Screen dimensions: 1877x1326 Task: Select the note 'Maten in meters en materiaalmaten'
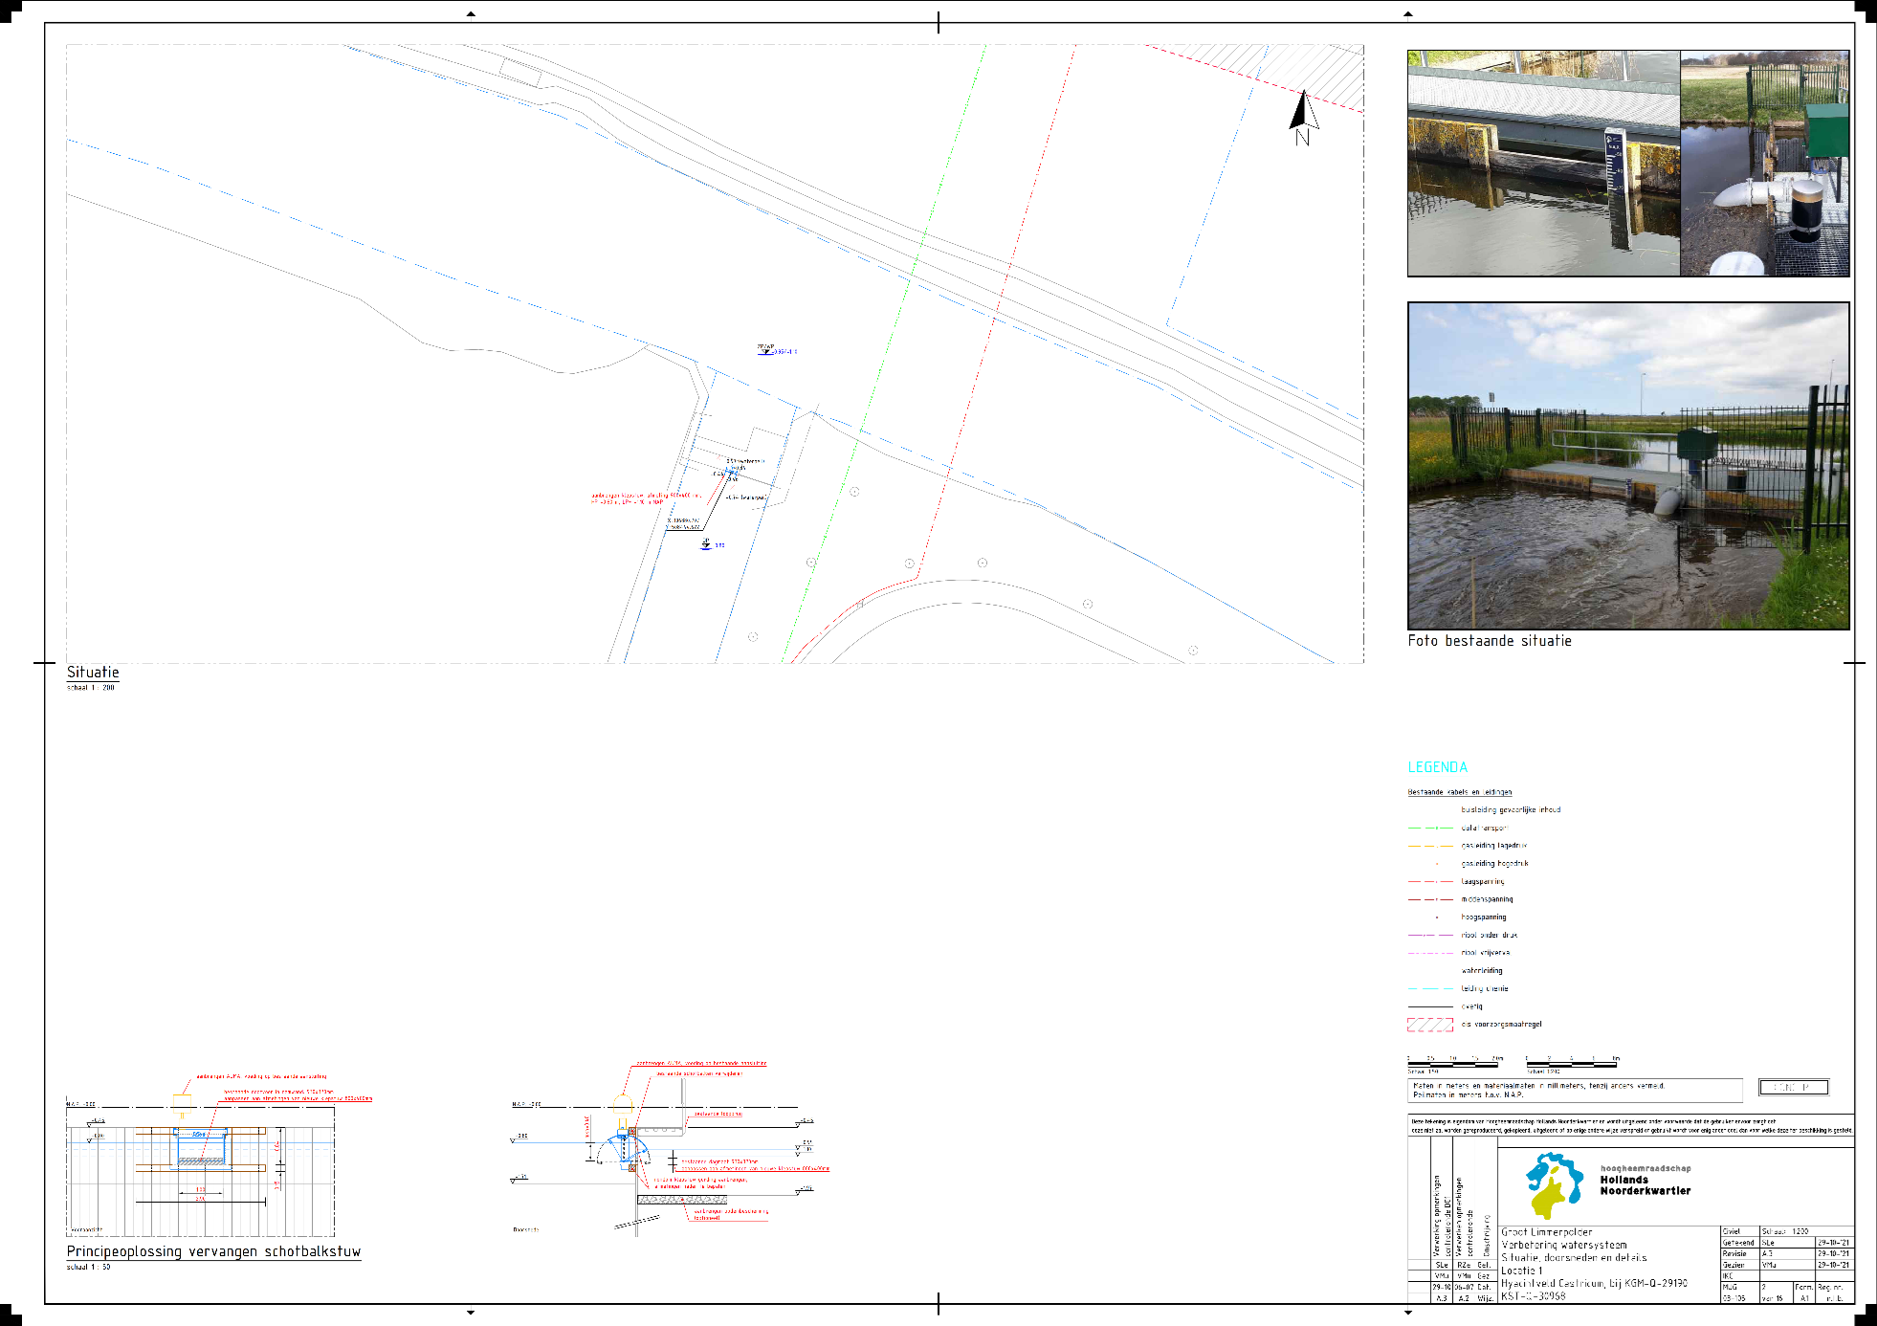coord(1575,1090)
